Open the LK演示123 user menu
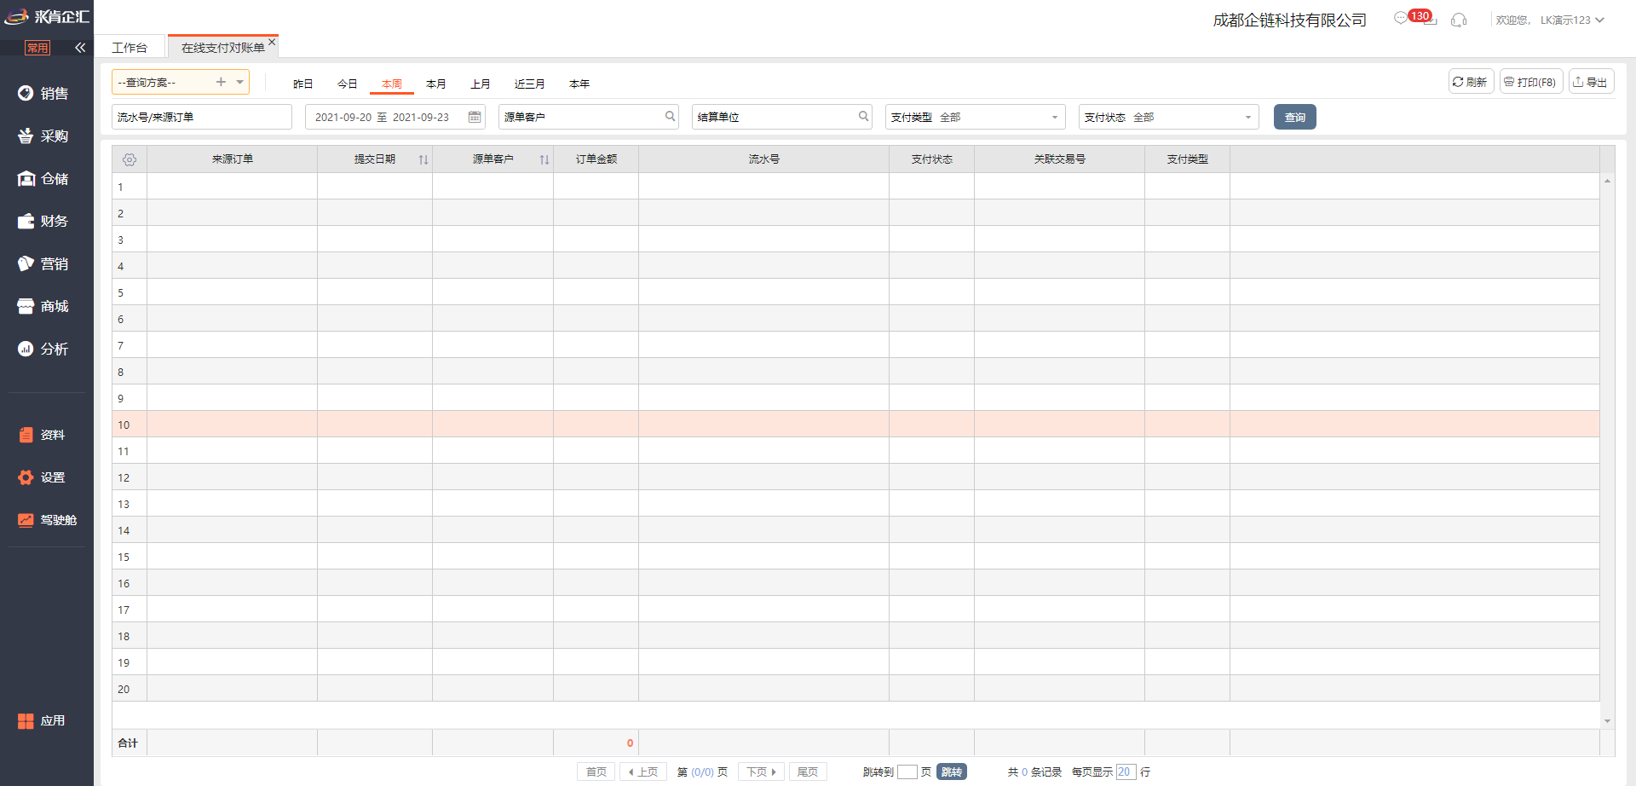Viewport: 1636px width, 786px height. coord(1571,20)
